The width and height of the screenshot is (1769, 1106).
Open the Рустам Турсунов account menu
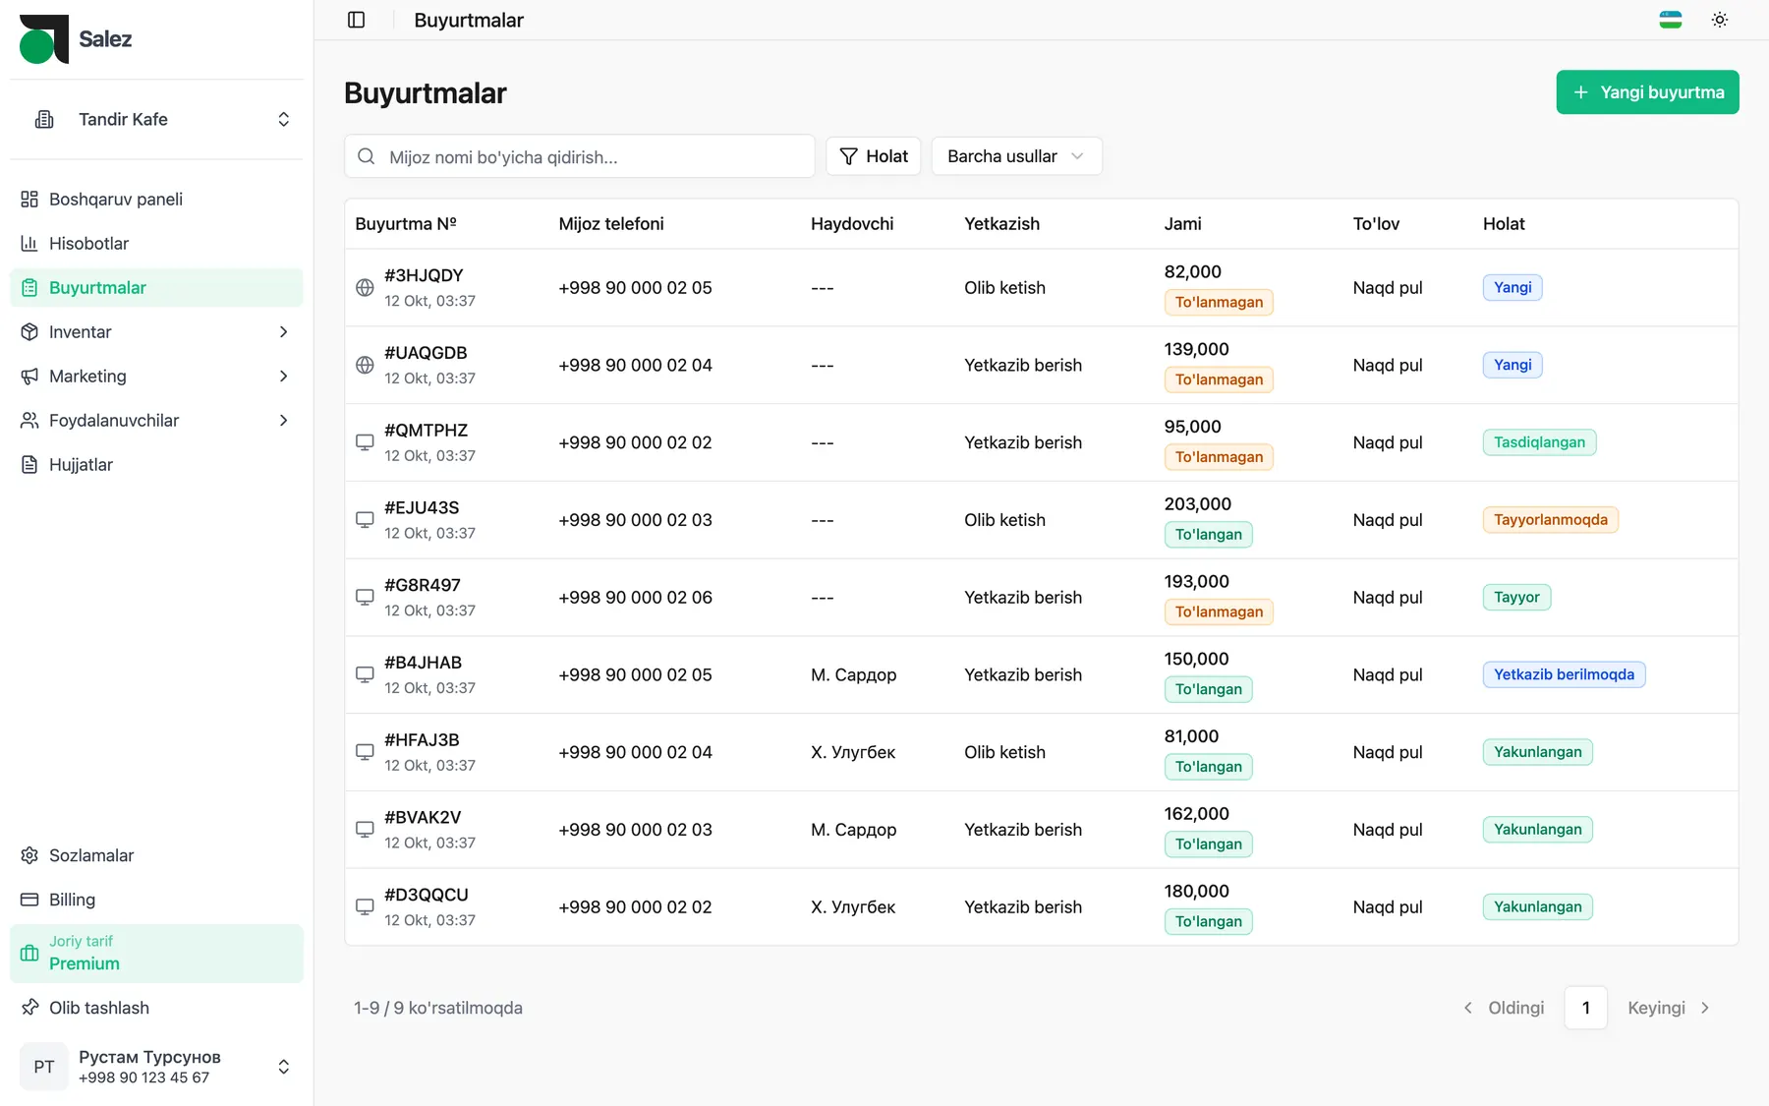click(156, 1067)
